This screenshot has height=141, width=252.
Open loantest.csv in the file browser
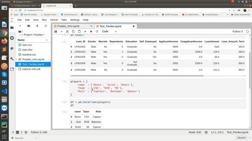click(x=33, y=54)
